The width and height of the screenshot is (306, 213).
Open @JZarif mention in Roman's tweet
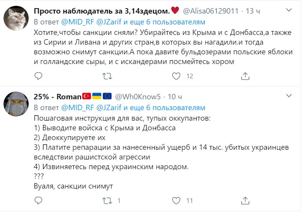click(x=109, y=107)
